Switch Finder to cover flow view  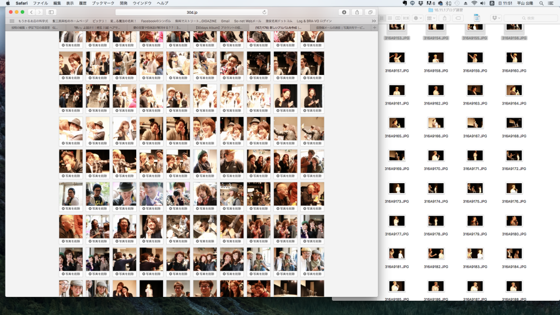coord(406,18)
